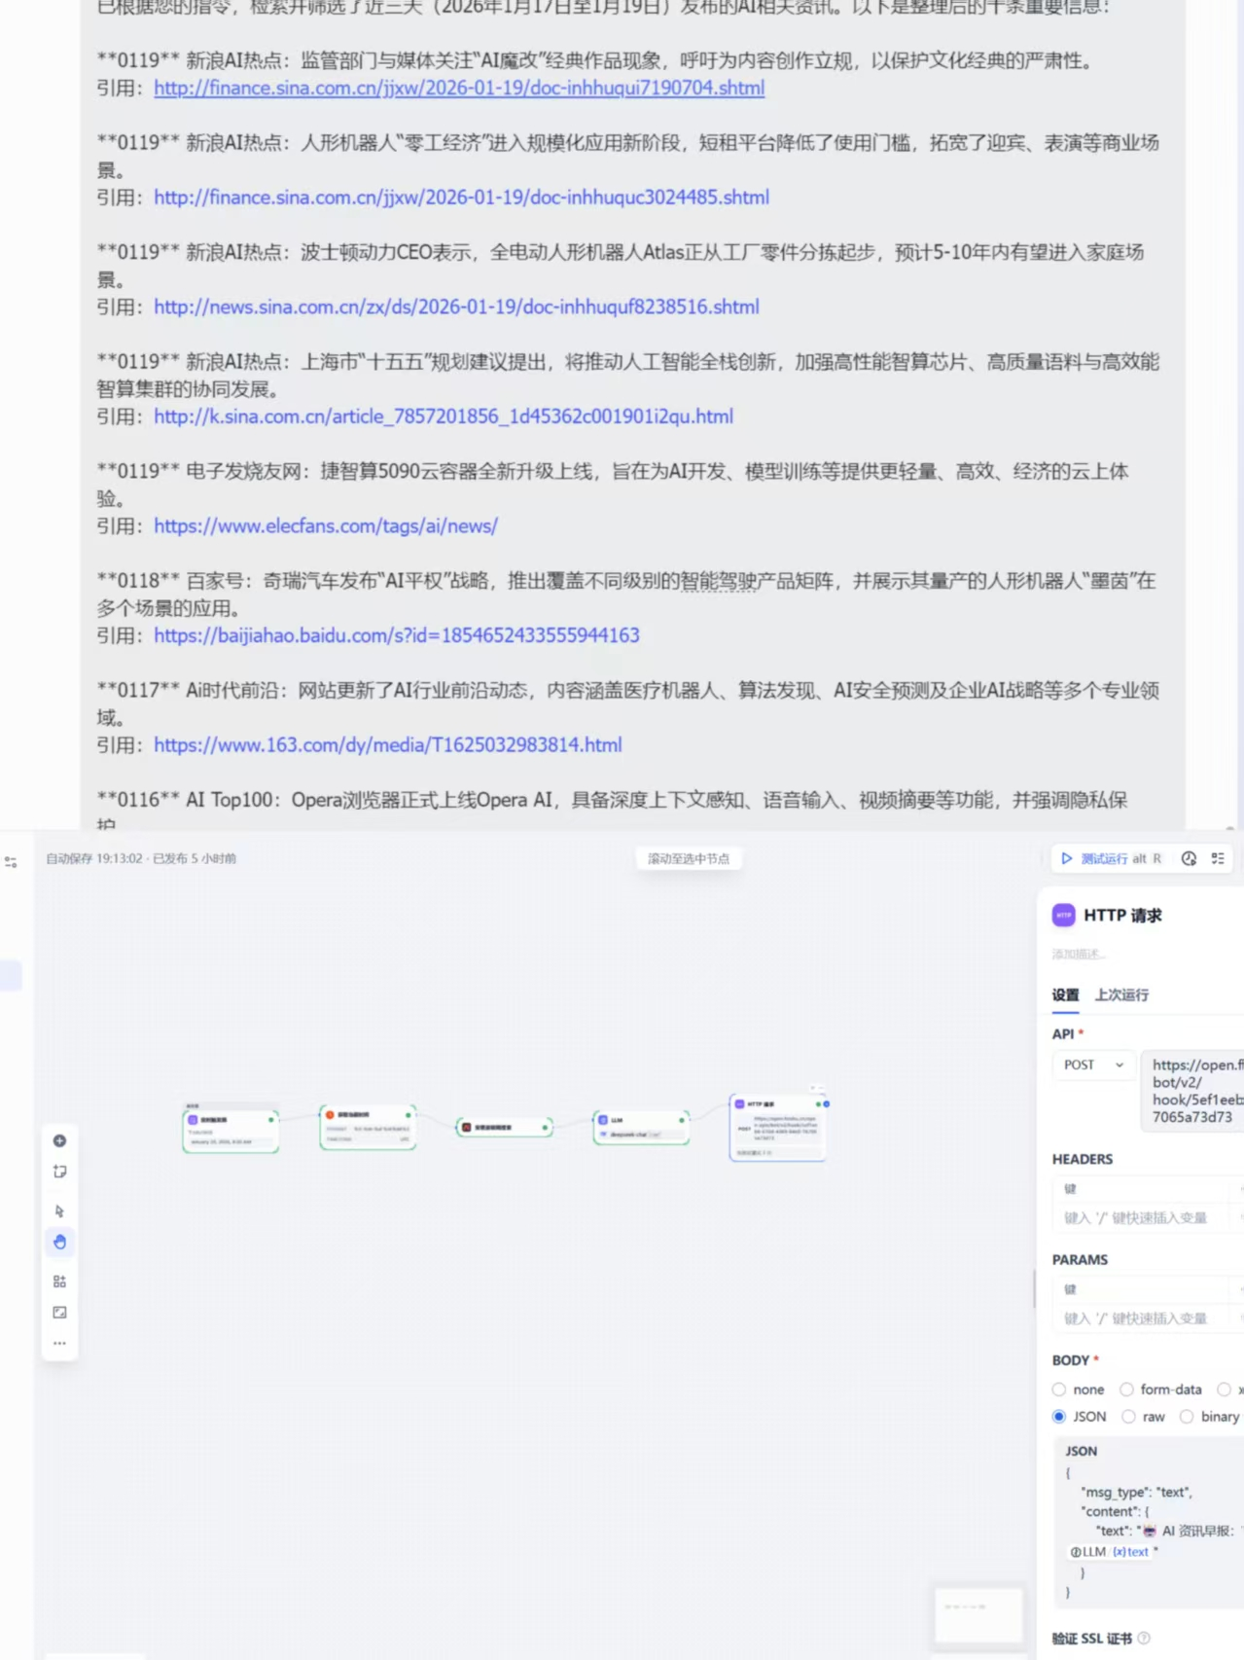Open the finance.sina.com.cn doc-inhhuqui7190704 link
The width and height of the screenshot is (1244, 1660).
pos(459,88)
